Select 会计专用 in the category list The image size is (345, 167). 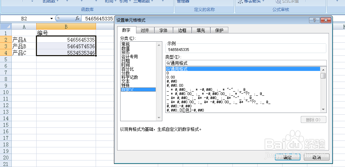coord(138,56)
